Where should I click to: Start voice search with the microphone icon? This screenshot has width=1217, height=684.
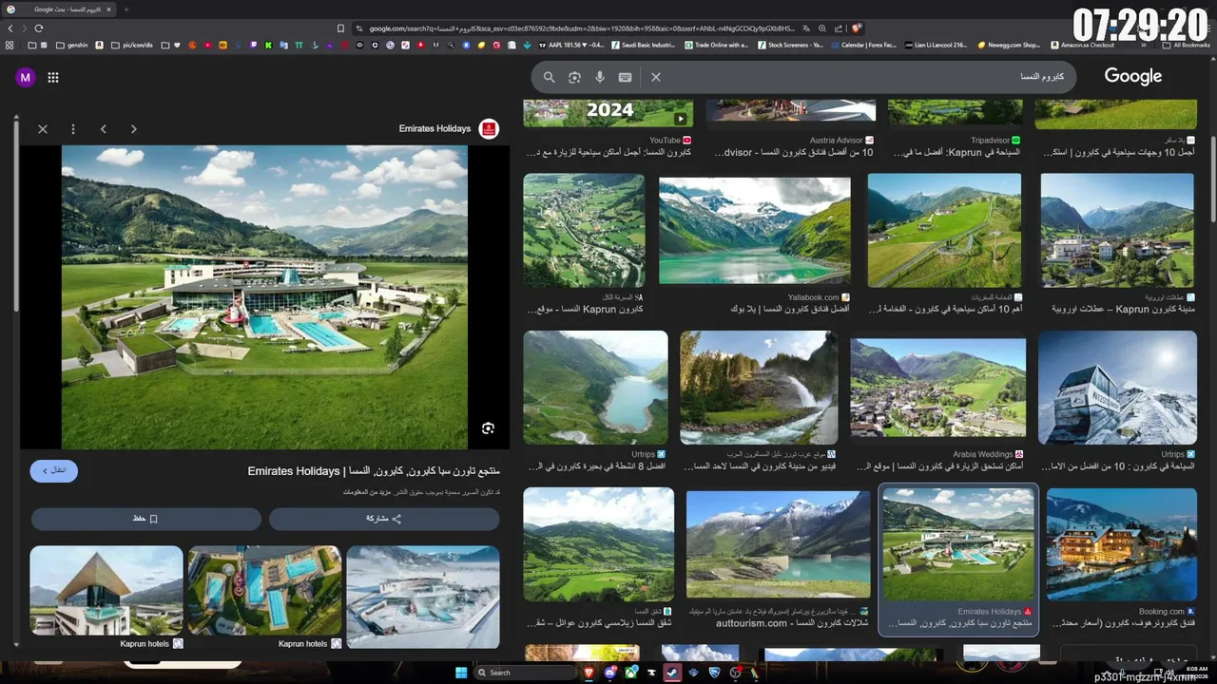pyautogui.click(x=599, y=77)
